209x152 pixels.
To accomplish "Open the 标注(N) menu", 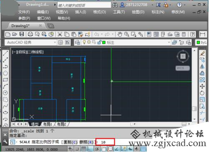I will point(158,12).
